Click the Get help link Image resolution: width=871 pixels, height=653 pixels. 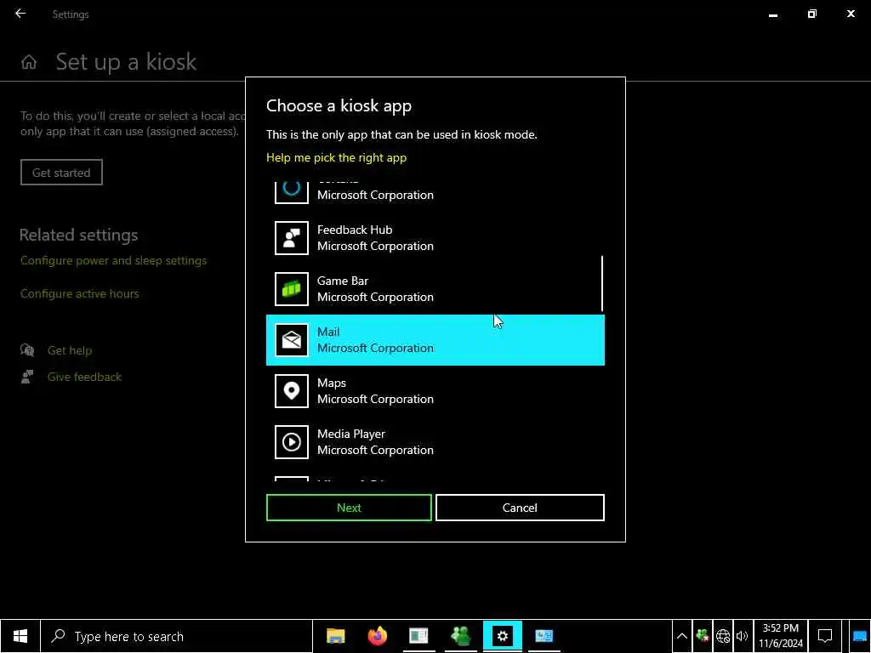(x=70, y=350)
